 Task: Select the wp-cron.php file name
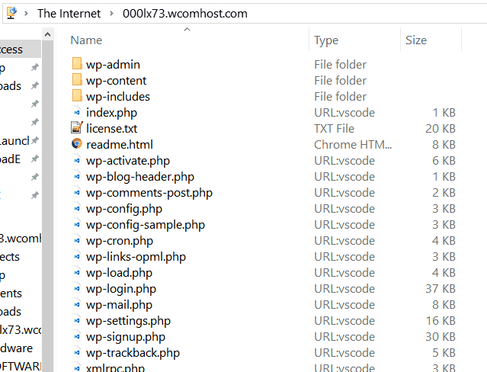(x=119, y=241)
